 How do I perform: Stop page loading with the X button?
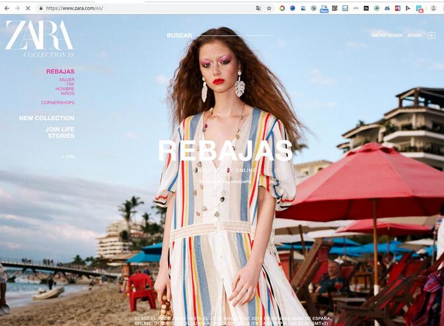coord(28,8)
